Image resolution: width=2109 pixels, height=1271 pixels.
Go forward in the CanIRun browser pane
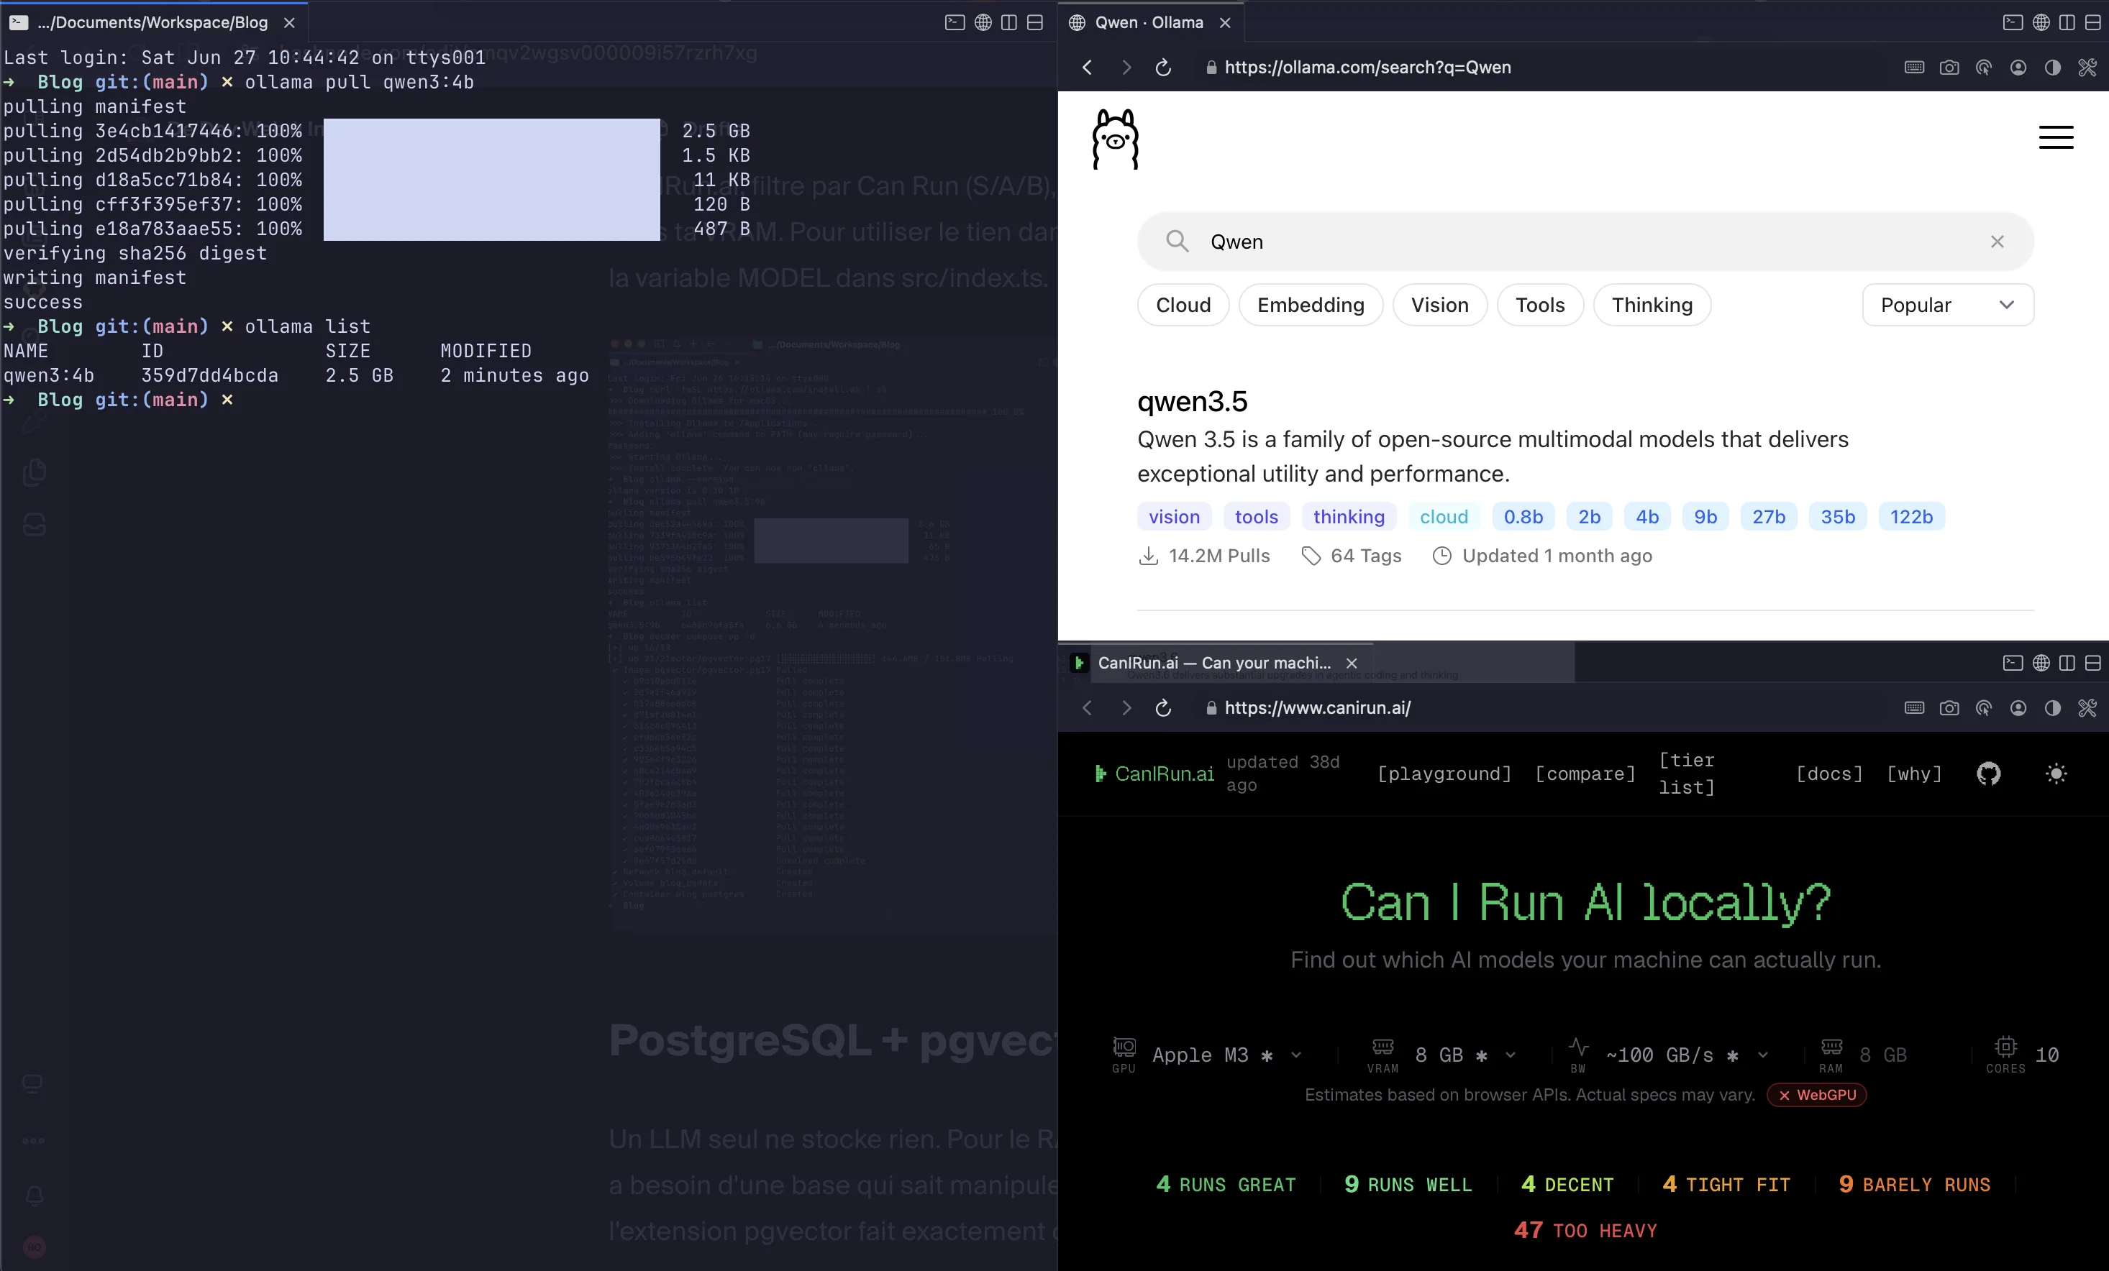[1126, 707]
